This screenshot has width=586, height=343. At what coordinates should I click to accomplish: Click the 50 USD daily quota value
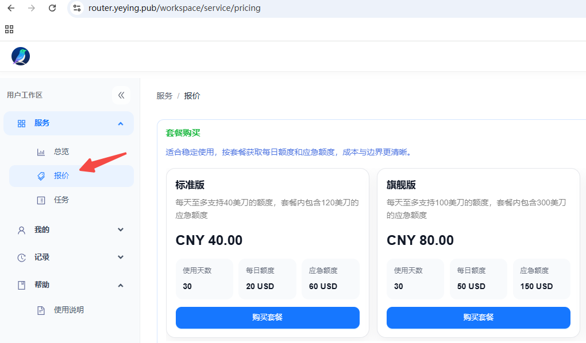click(x=471, y=286)
